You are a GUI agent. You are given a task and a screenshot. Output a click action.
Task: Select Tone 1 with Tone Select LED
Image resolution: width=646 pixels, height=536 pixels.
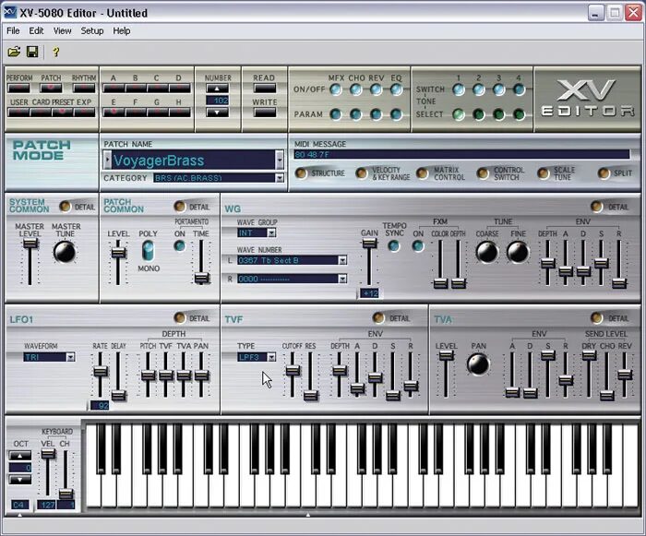(x=459, y=114)
